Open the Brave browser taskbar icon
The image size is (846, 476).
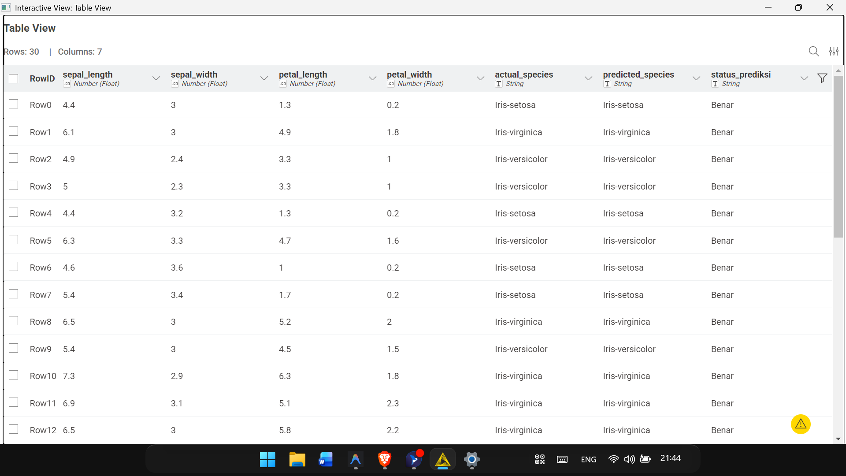click(x=385, y=459)
